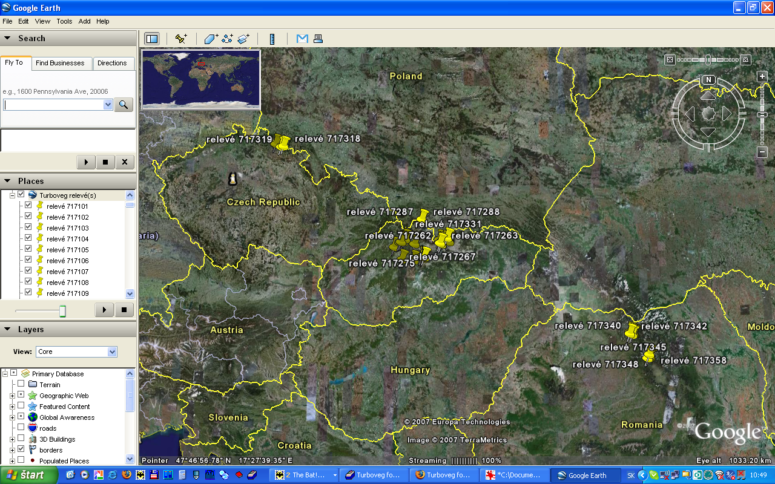Click the relevé 717340 yellow pushpin
This screenshot has height=484, width=775.
pyautogui.click(x=632, y=331)
